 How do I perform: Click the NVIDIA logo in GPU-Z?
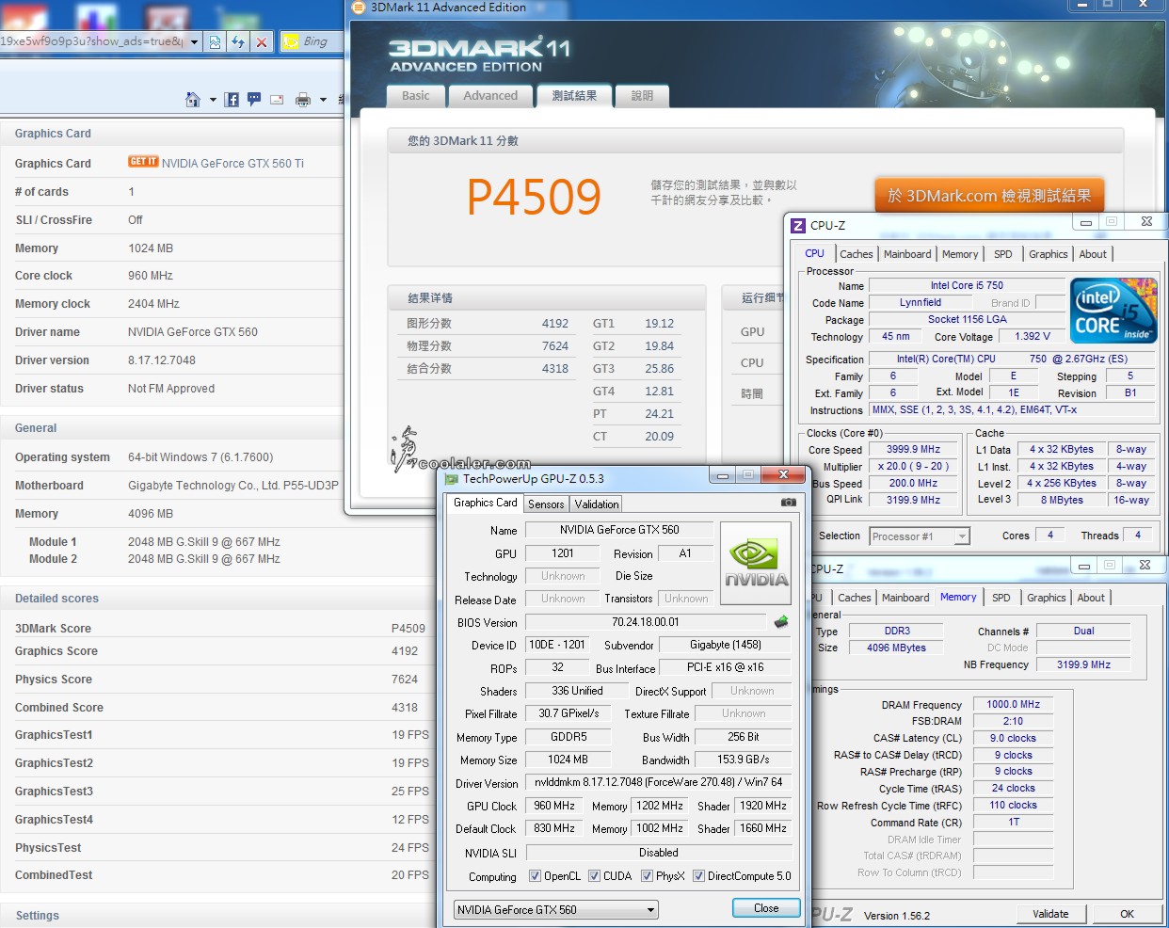click(756, 563)
